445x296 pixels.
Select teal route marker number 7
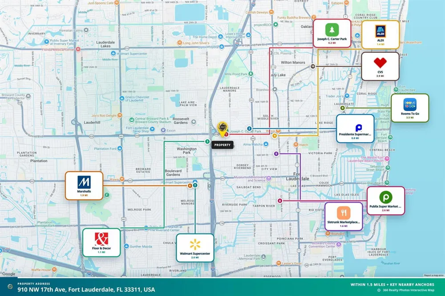click(195, 185)
